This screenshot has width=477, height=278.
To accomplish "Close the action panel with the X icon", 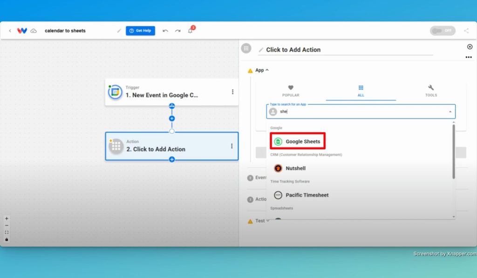I will (x=470, y=47).
